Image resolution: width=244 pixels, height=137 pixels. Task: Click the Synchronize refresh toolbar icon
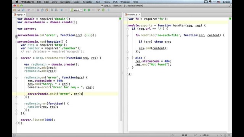point(23,10)
